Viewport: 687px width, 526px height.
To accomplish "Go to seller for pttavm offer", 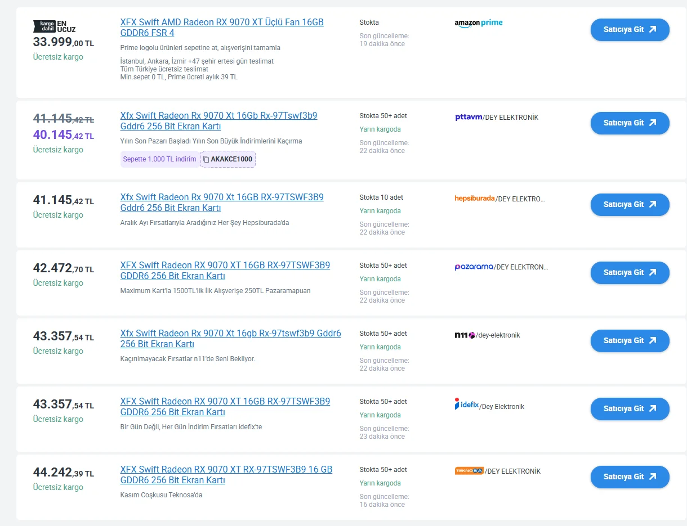I will [x=630, y=123].
